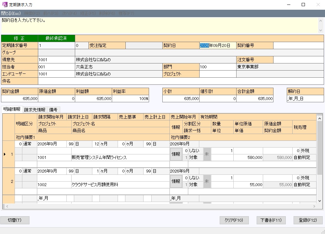The height and width of the screenshot is (234, 325).
Task: Click the 定期請求番号 field showing 1
Action: tap(57, 46)
